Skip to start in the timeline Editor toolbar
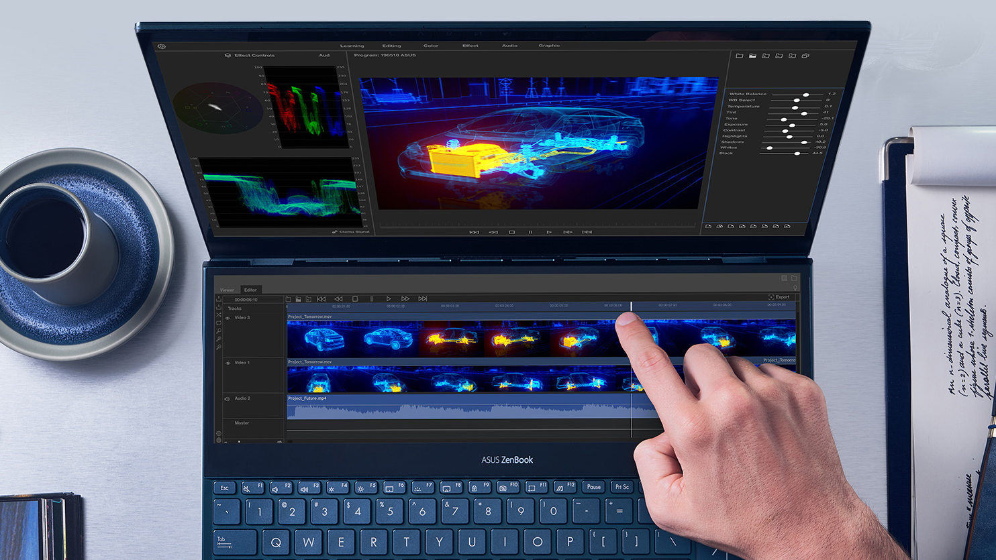Viewport: 996px width, 560px height. [x=321, y=298]
